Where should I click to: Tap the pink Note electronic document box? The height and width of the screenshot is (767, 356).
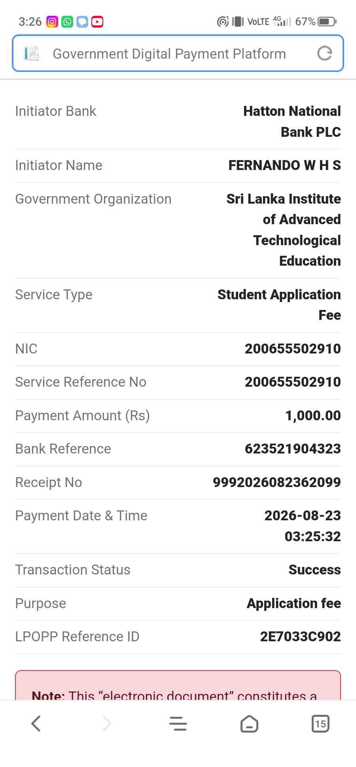coord(178,685)
